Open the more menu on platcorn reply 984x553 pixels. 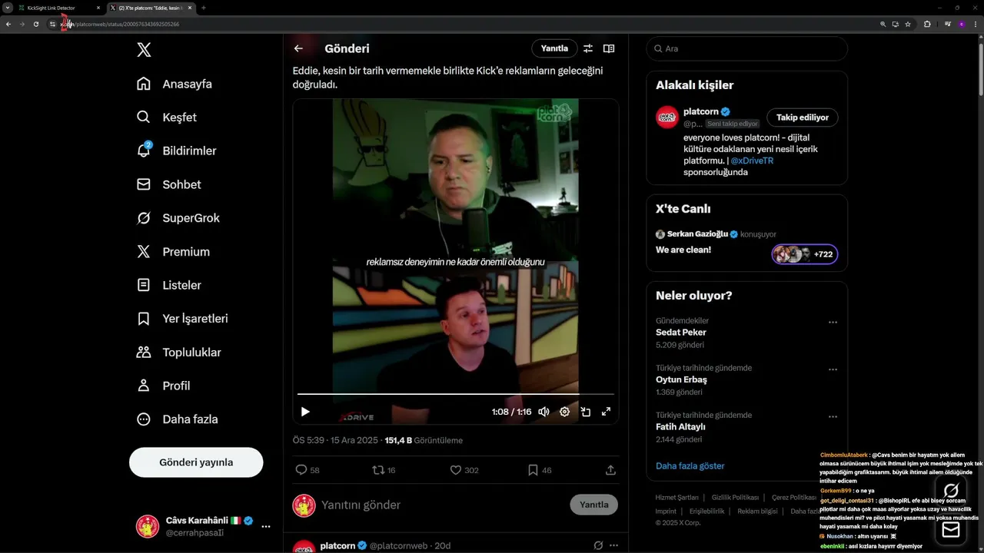tap(613, 545)
